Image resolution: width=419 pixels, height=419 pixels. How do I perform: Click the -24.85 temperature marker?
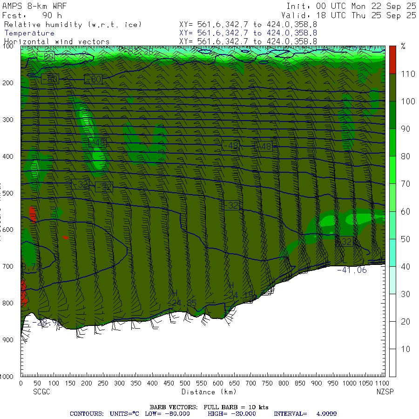[x=183, y=303]
